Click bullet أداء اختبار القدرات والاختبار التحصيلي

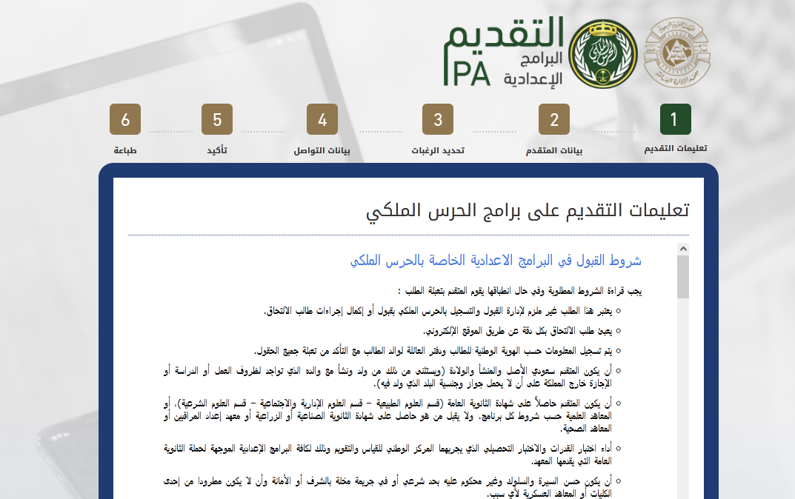click(x=387, y=455)
